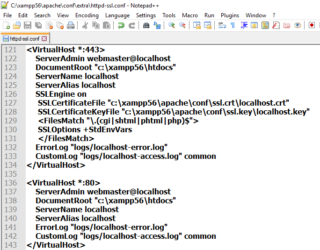Click the Zoom In magnifier icon
This screenshot has height=250, width=320.
(172, 26)
